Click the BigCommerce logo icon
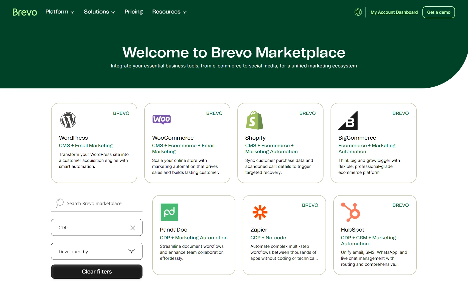 (x=348, y=120)
